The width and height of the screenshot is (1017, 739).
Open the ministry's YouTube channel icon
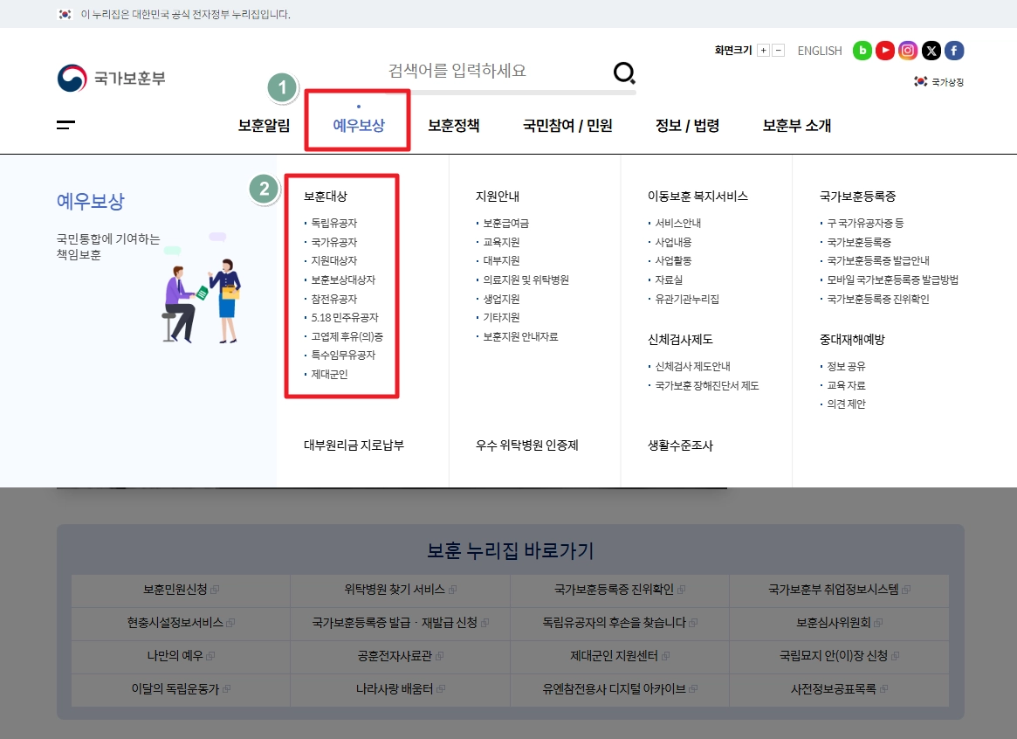click(884, 51)
